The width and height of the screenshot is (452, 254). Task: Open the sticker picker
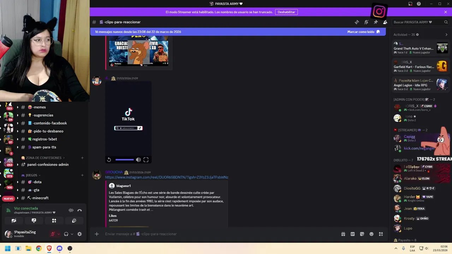[x=362, y=234]
